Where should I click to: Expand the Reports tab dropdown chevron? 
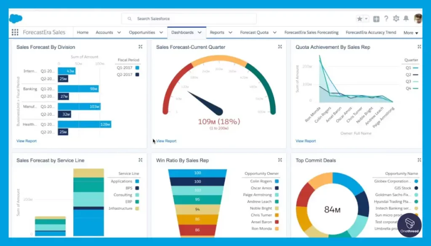coord(230,32)
